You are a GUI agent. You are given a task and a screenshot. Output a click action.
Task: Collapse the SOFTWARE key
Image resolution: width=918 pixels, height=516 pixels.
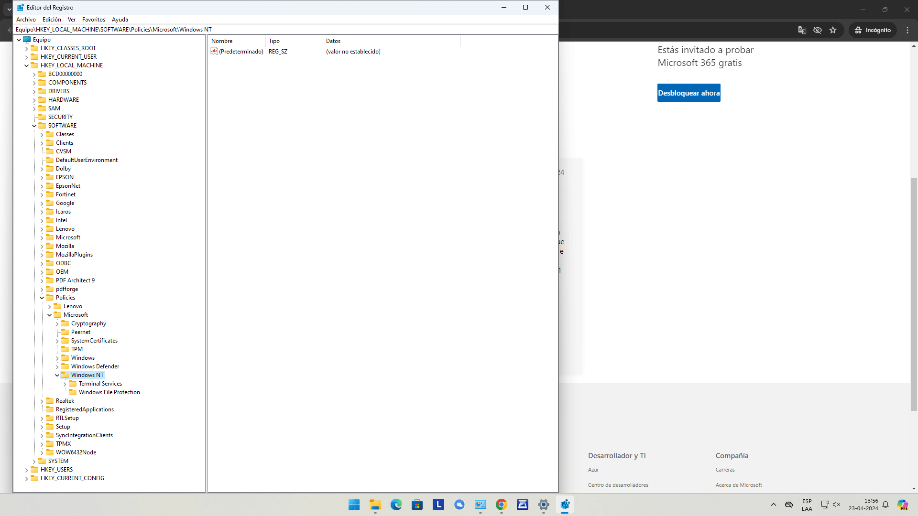(34, 126)
